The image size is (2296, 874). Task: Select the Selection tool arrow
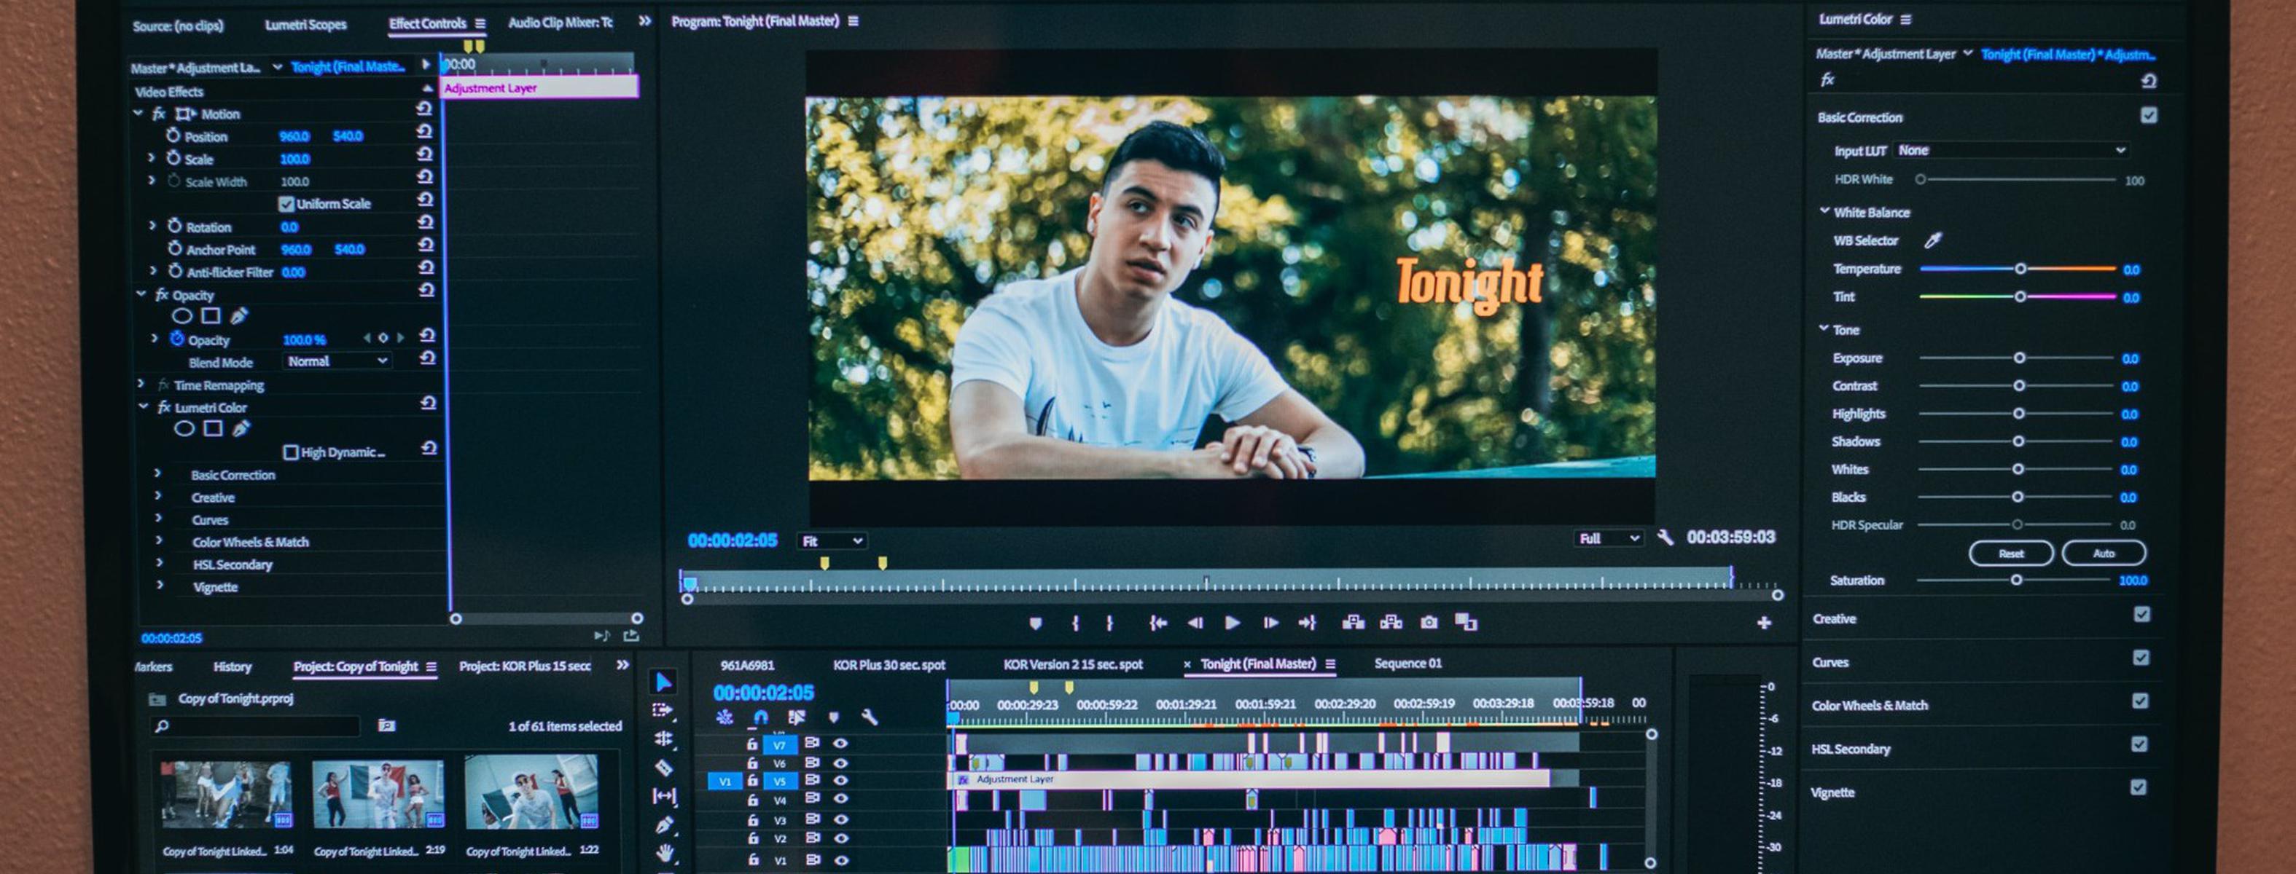click(664, 682)
